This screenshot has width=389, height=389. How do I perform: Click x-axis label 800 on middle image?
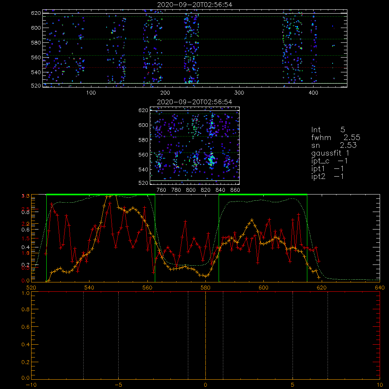pos(191,190)
